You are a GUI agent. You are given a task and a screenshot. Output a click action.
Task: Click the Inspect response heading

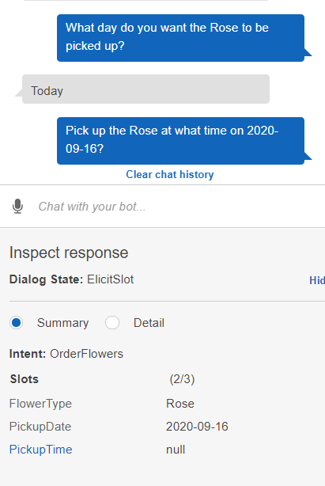[x=69, y=252]
